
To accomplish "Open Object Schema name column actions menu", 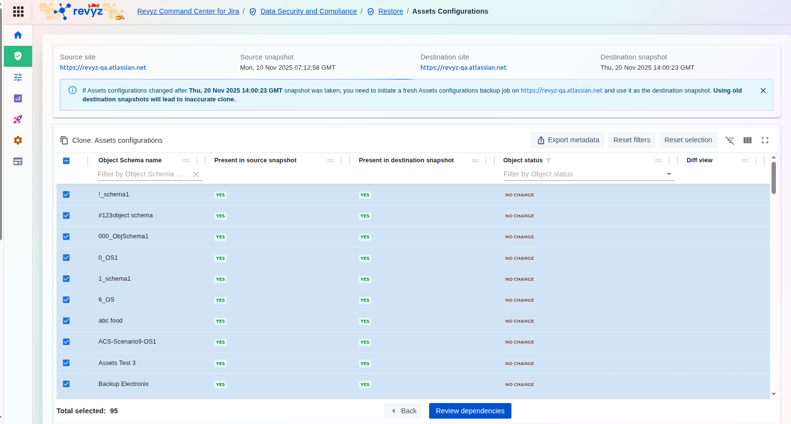I will (197, 161).
